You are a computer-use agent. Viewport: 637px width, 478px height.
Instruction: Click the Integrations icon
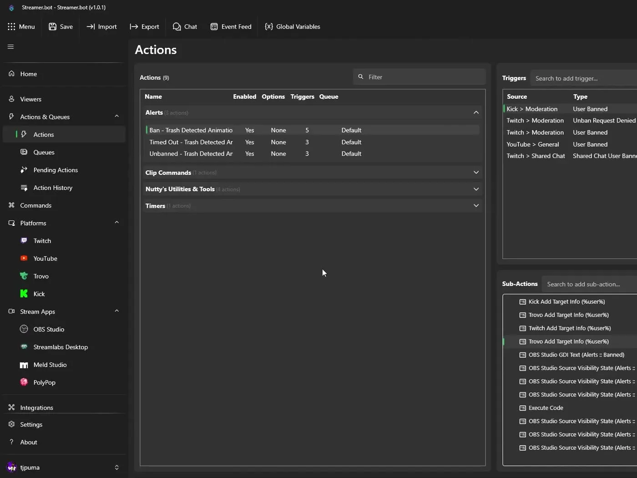click(11, 407)
